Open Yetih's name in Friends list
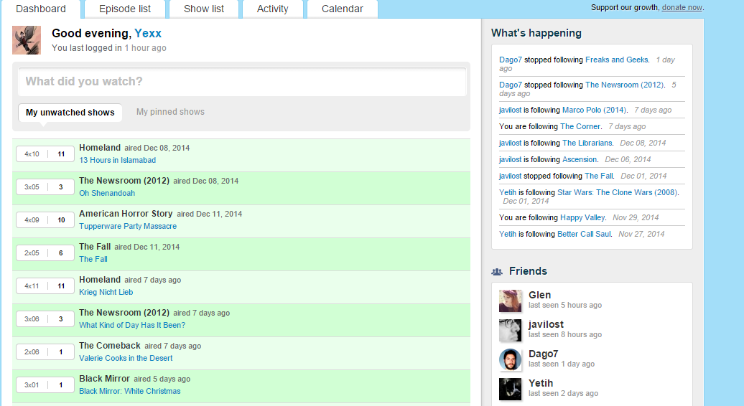This screenshot has height=406, width=744. 541,383
